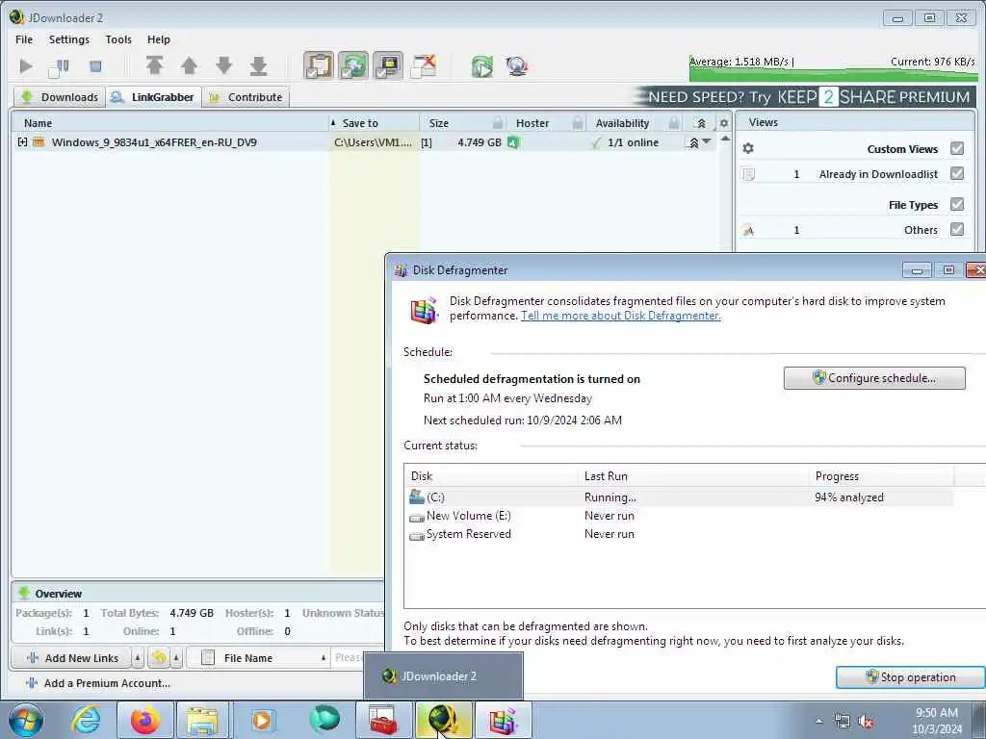Select the (C:) disk row

pos(681,497)
